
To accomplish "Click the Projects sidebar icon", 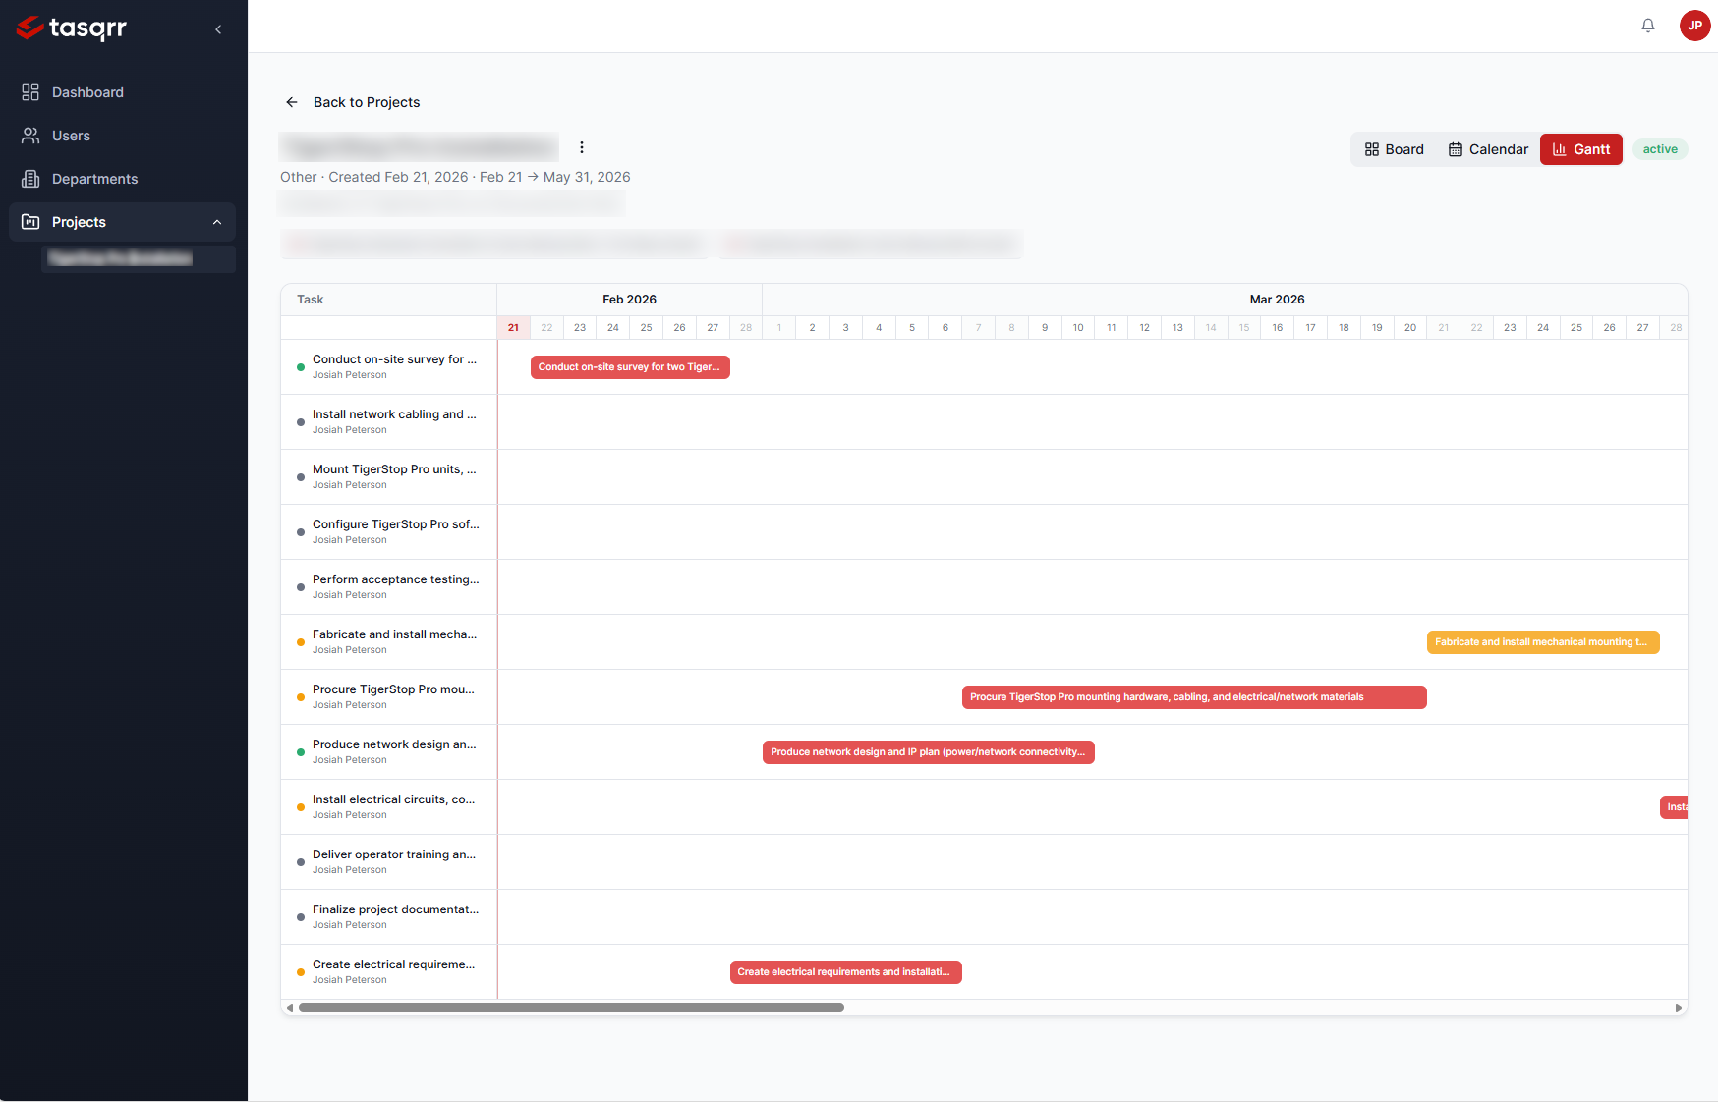I will (30, 222).
